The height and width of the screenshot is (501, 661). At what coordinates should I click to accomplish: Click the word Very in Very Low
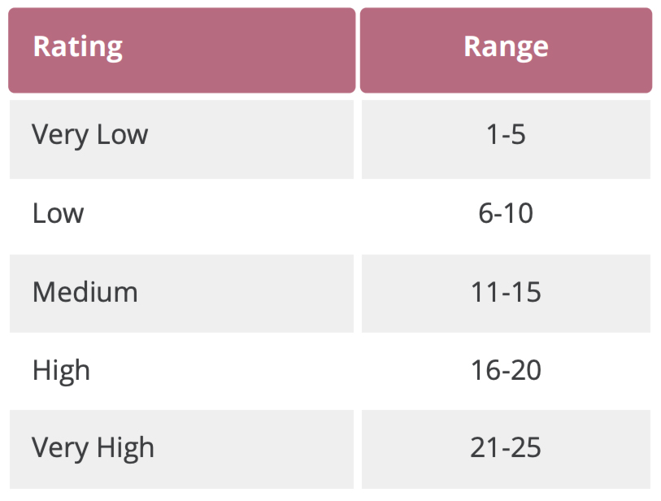60,136
